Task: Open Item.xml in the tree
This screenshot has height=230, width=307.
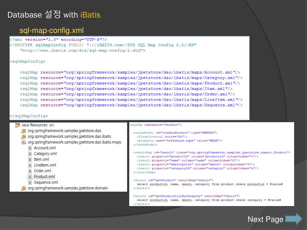Action: pyautogui.click(x=41, y=159)
